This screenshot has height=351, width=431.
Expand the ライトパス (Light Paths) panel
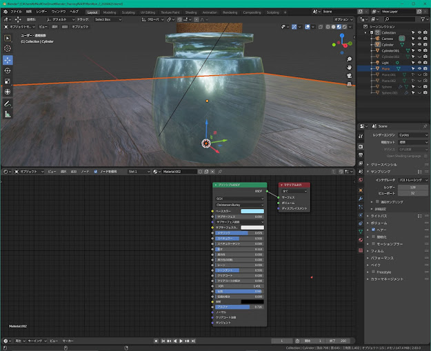379,216
